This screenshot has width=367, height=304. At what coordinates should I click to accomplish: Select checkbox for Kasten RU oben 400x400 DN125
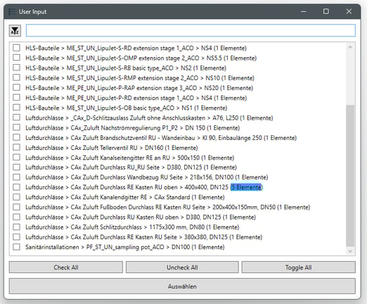pos(16,187)
